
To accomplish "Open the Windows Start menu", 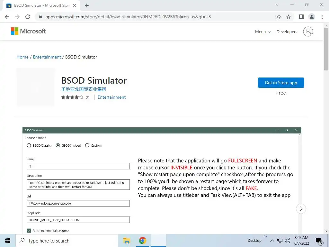I will tap(8, 241).
